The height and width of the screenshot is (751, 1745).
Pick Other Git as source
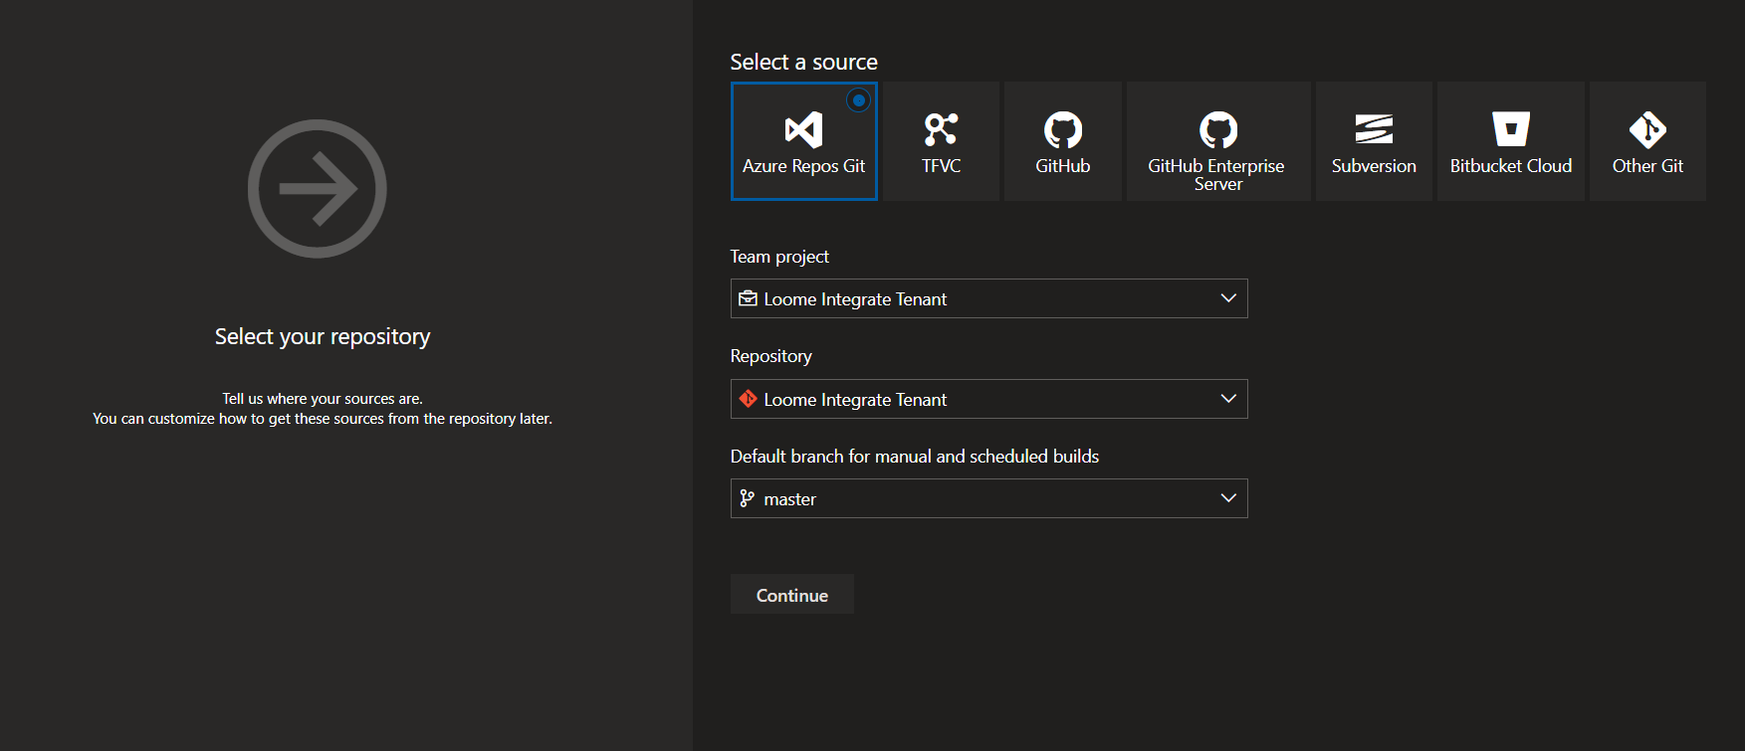coord(1647,141)
